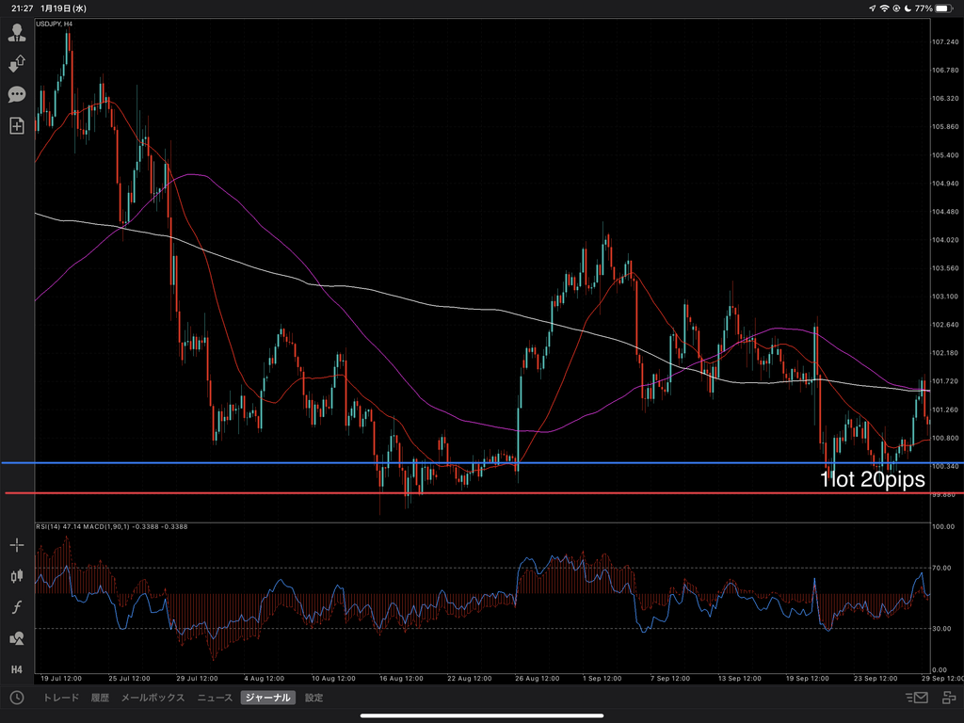Tap the 21:27 status bar clock
Image resolution: width=964 pixels, height=723 pixels.
(23, 8)
